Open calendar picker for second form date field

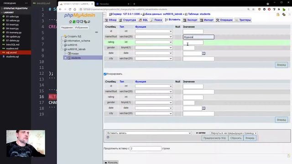tap(203, 108)
